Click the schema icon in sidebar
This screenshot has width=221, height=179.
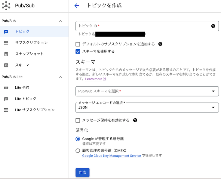click(6, 65)
